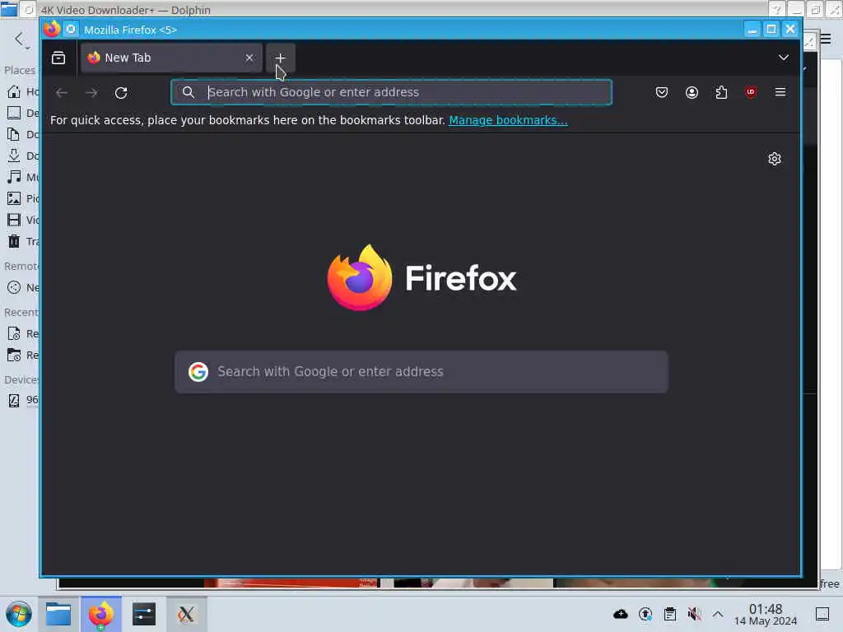The width and height of the screenshot is (843, 632).
Task: Open the Save to Pocket button
Action: tap(662, 92)
